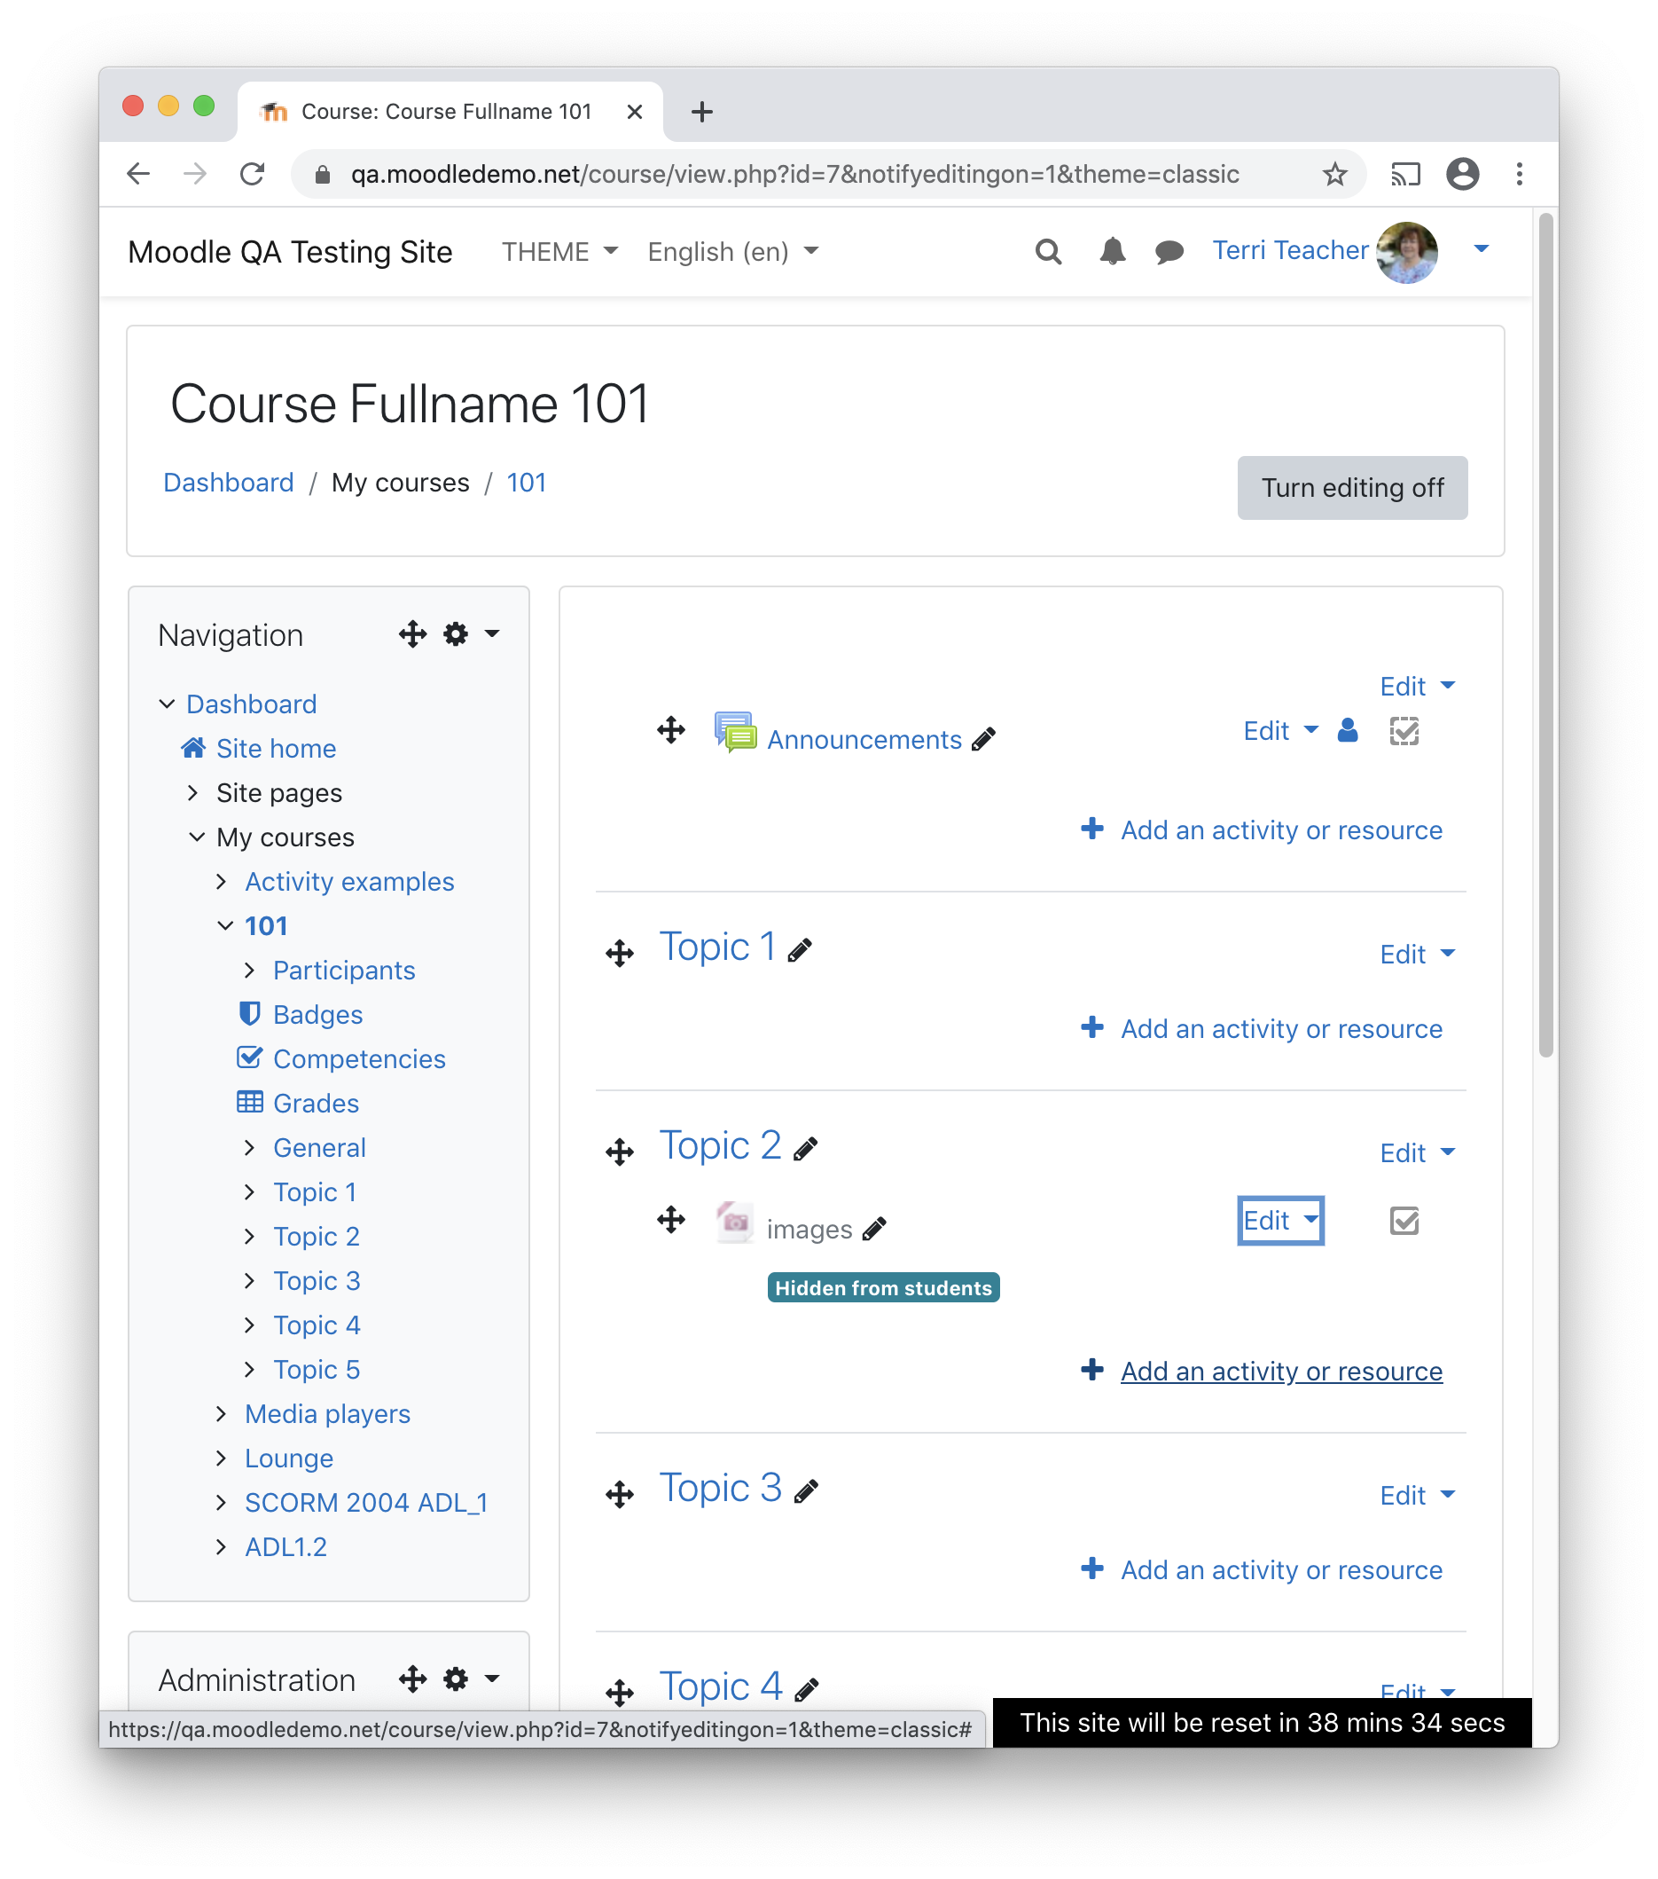Open Grades in navigation tree
The image size is (1658, 1879).
[316, 1103]
